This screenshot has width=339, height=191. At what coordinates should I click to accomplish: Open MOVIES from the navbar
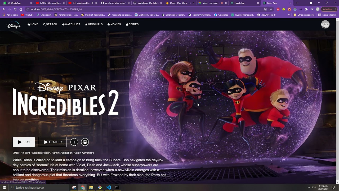114,24
